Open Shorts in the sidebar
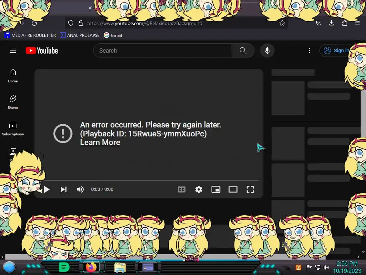366x275 pixels. tap(13, 102)
